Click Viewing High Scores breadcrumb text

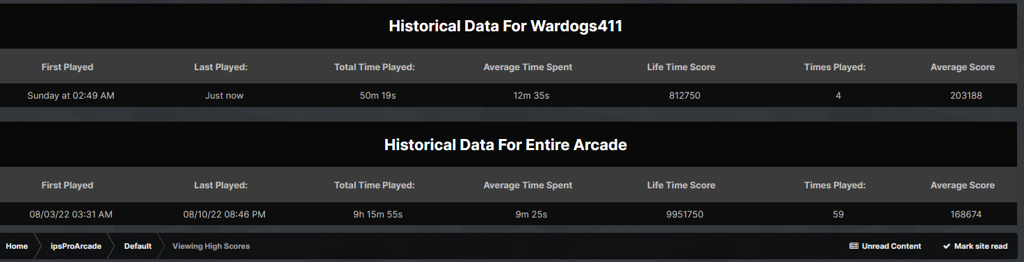click(x=211, y=246)
